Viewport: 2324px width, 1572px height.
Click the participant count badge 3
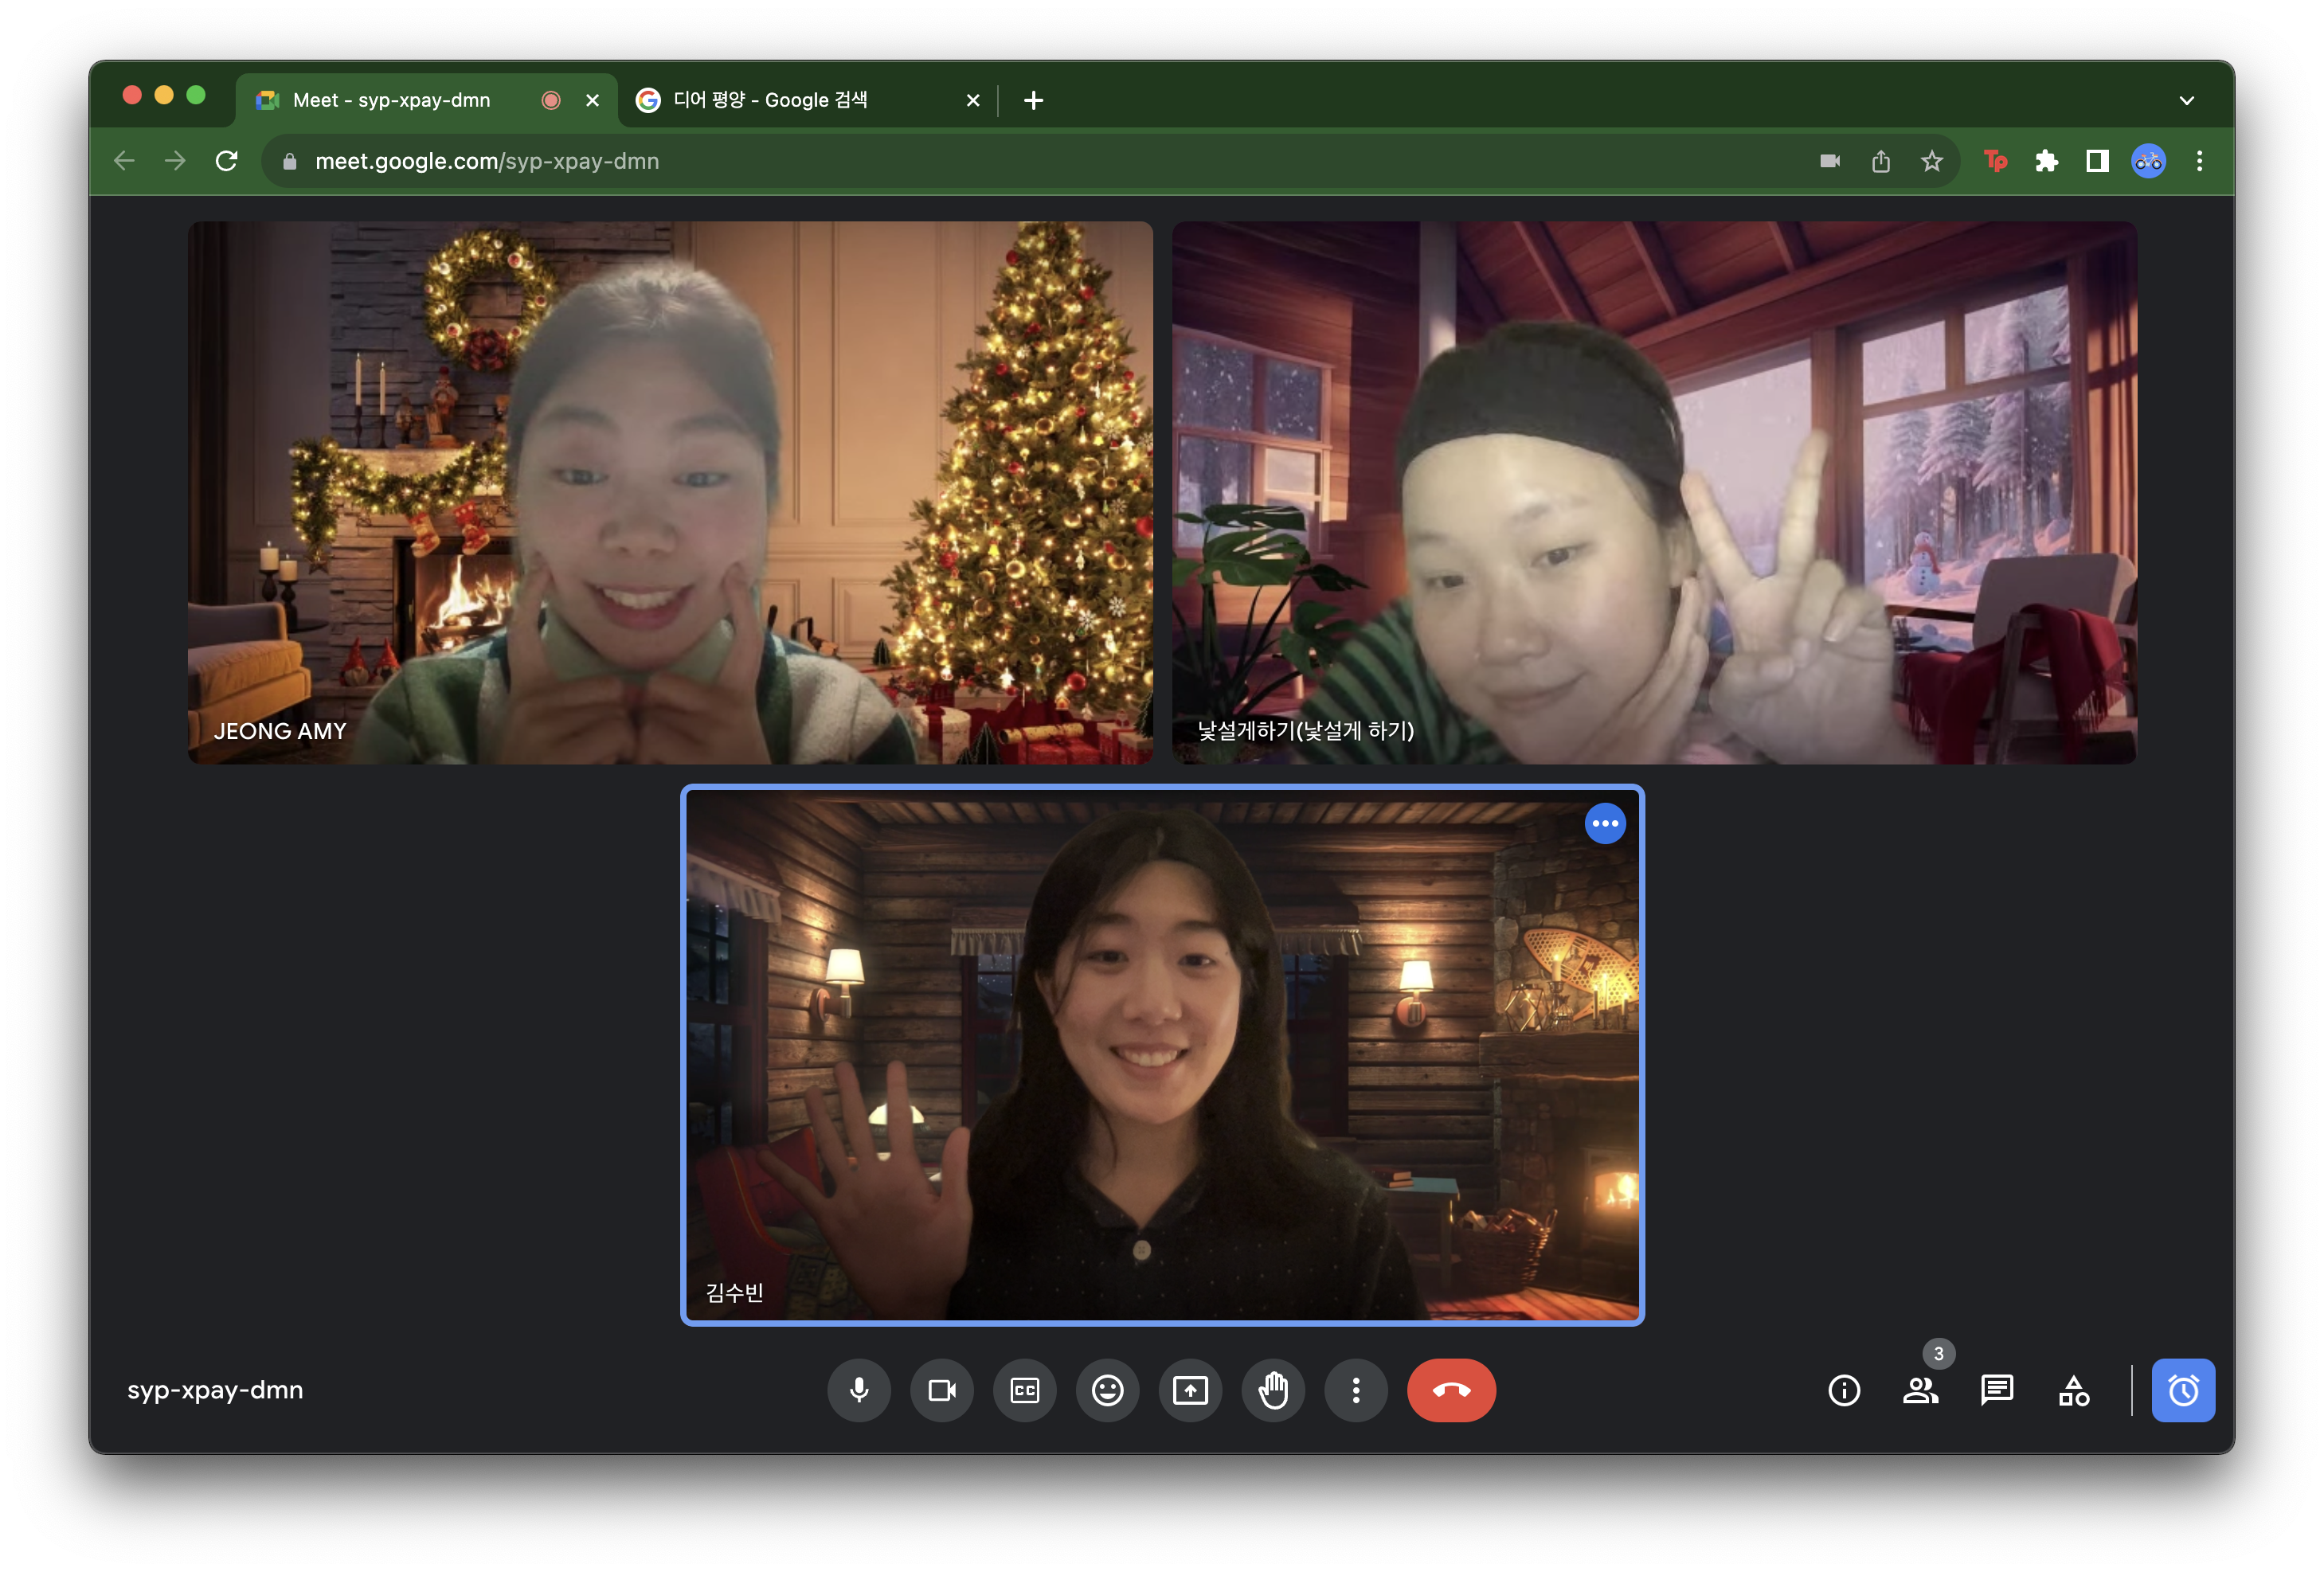1938,1353
